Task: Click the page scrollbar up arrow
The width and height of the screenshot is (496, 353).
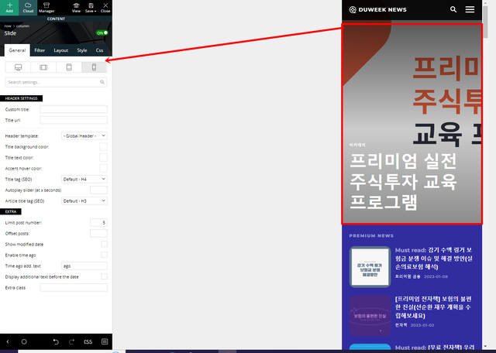Action: click(486, 2)
